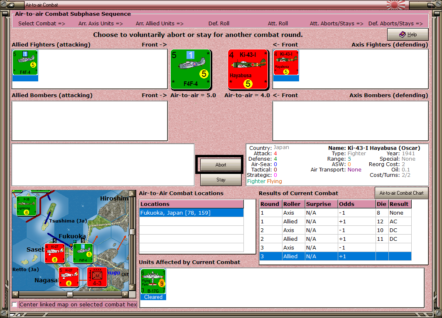Click the large F4F-4 front fighter counter
This screenshot has height=318, width=442.
click(x=191, y=69)
